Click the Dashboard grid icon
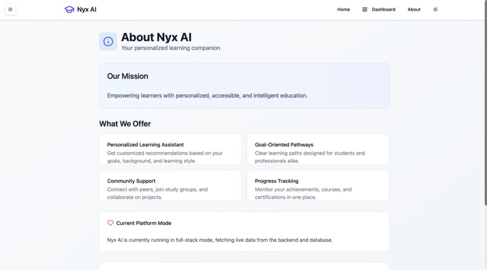The image size is (487, 270). 364,10
